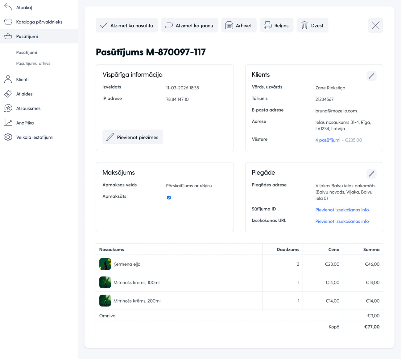Edit Klients details with pencil icon
This screenshot has width=401, height=359.
point(371,76)
